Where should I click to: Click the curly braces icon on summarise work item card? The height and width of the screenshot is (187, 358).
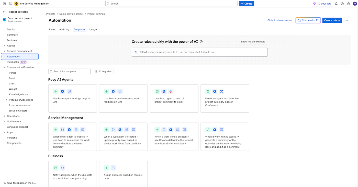coord(62,130)
